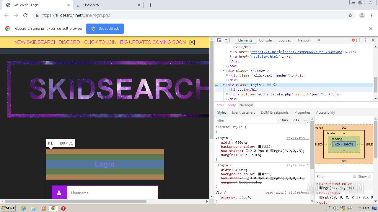Activate the element inspector picker icon
The height and width of the screenshot is (212, 378).
tap(219, 40)
